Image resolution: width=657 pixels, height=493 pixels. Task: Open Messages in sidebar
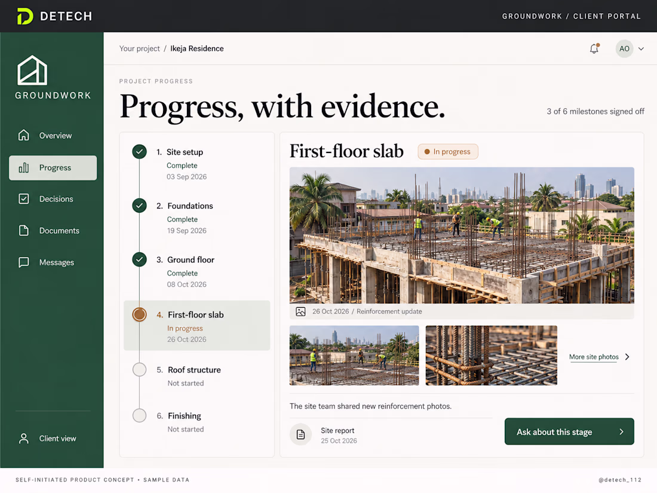[53, 262]
